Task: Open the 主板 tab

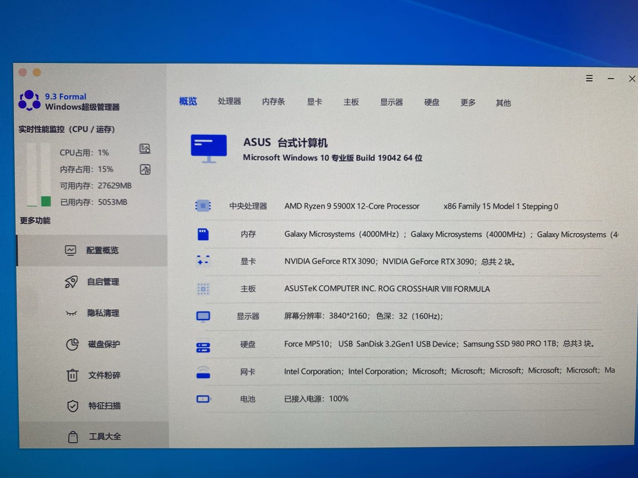Action: [351, 102]
